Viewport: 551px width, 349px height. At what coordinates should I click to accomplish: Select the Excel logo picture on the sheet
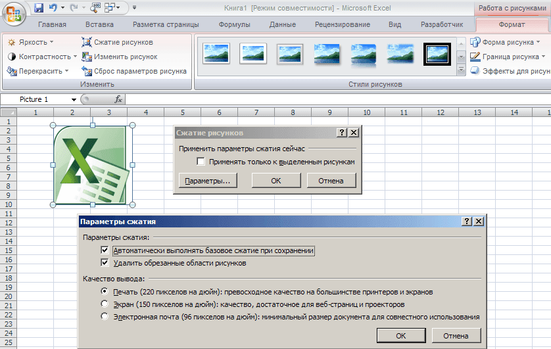coord(93,165)
